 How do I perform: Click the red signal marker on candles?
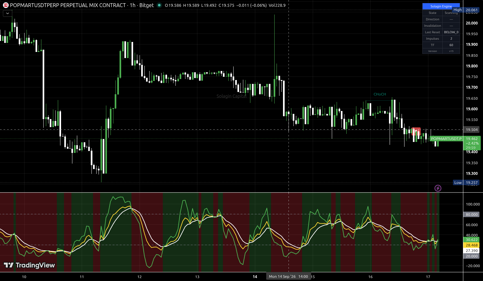tap(416, 131)
